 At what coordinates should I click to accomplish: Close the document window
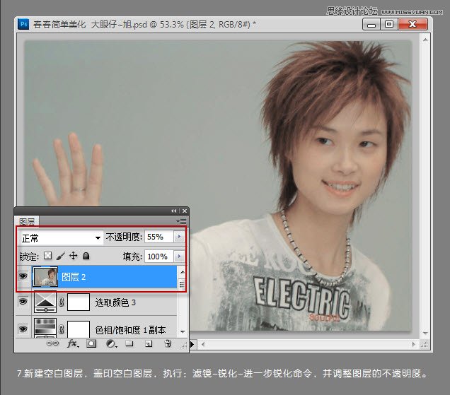[413, 24]
